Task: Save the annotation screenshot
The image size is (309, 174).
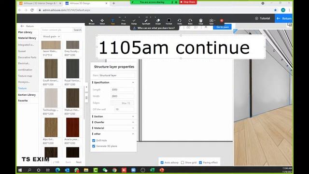Action: 211,21
